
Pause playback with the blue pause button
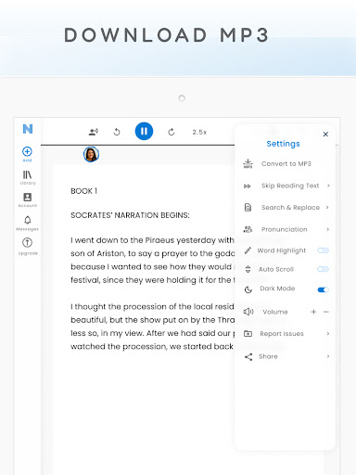pyautogui.click(x=144, y=131)
